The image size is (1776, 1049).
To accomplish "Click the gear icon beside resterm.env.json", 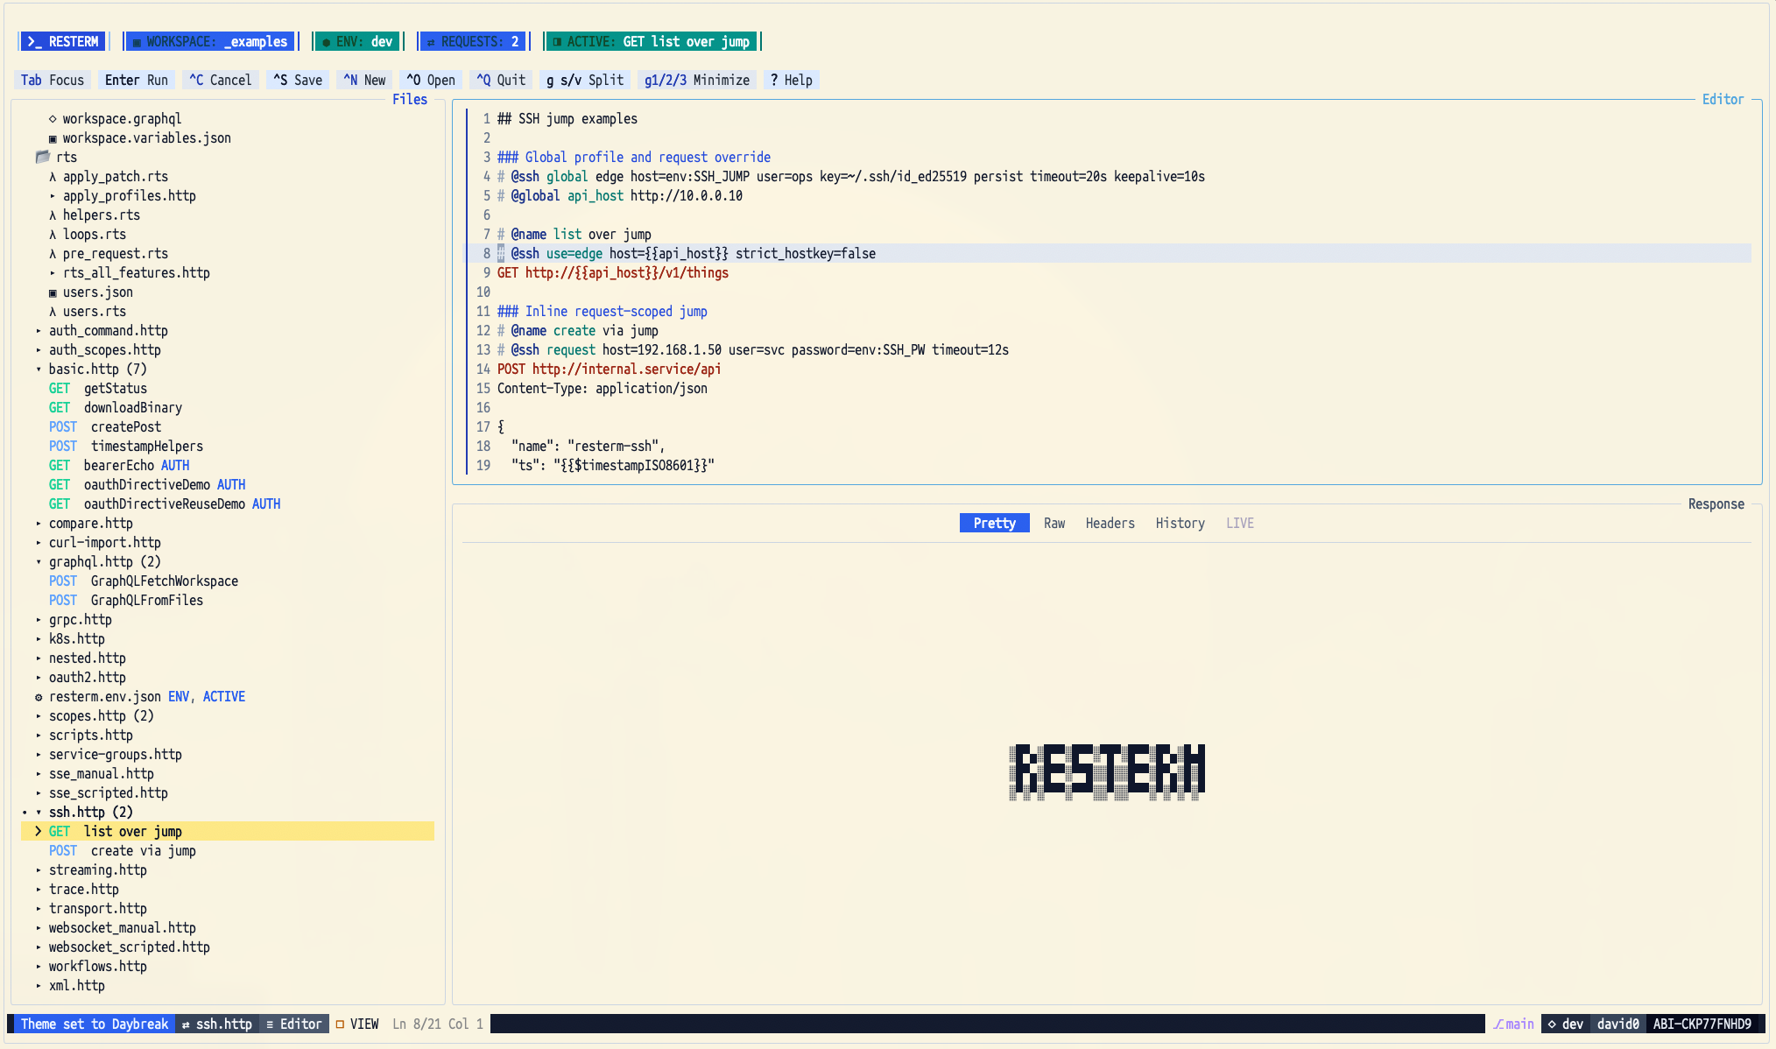I will click(x=39, y=697).
